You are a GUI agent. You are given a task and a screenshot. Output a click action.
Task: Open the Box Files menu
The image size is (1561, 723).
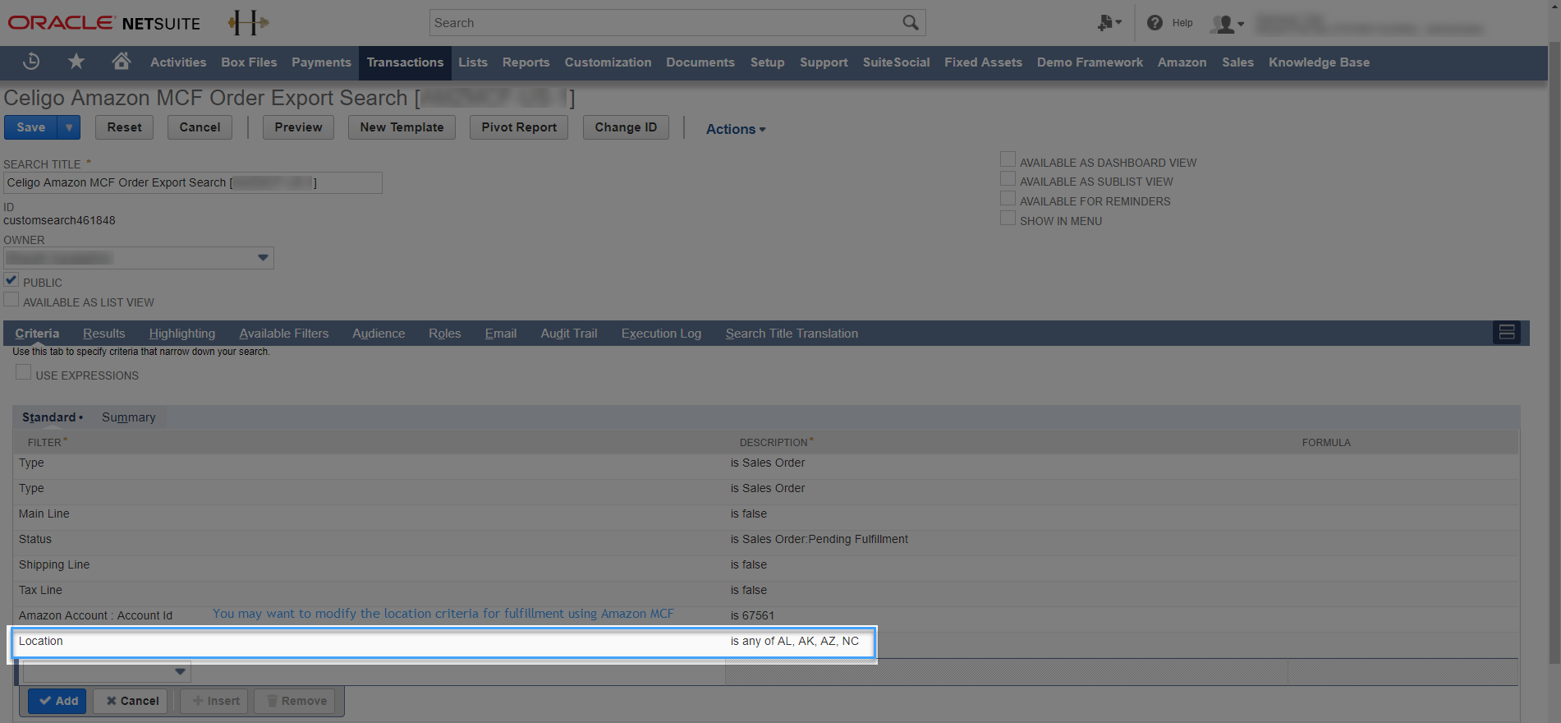coord(249,62)
